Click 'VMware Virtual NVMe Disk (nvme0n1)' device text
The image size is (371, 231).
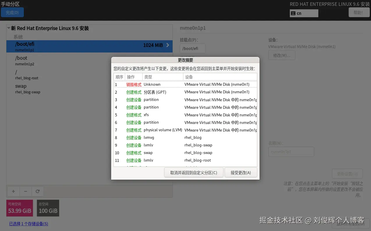[x=302, y=47]
